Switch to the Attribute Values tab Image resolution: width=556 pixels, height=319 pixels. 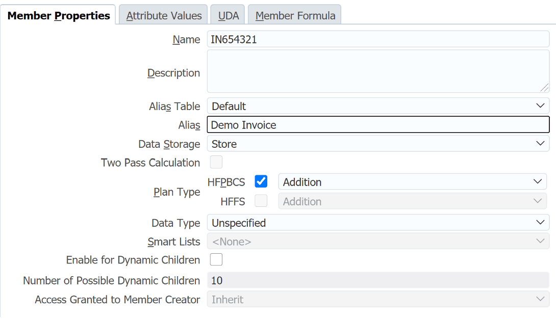pyautogui.click(x=163, y=15)
